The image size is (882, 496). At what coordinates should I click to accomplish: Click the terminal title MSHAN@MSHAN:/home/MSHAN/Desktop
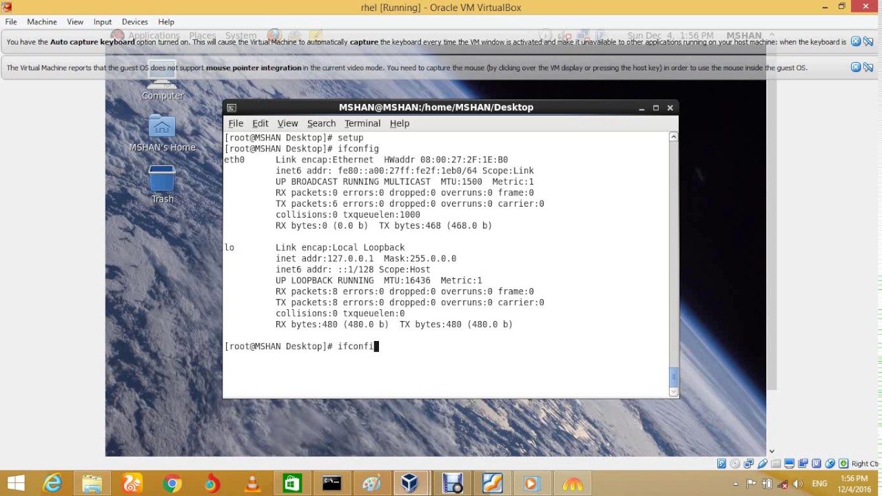tap(436, 107)
